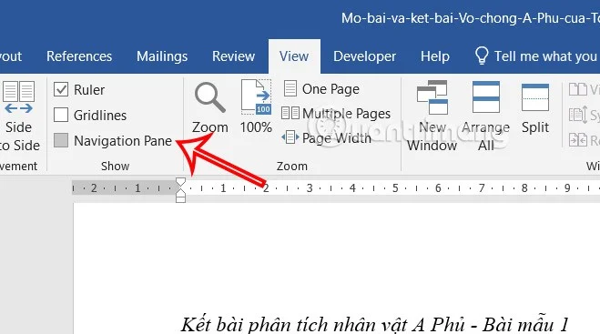Toggle the Navigation Pane checkbox
Screen dimensions: 600x334
[61, 140]
